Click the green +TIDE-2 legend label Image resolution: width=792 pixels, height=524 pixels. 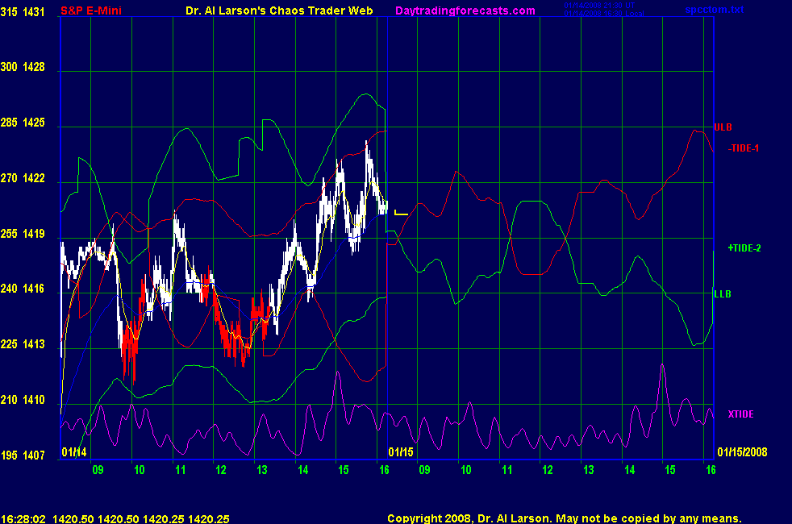coord(744,248)
